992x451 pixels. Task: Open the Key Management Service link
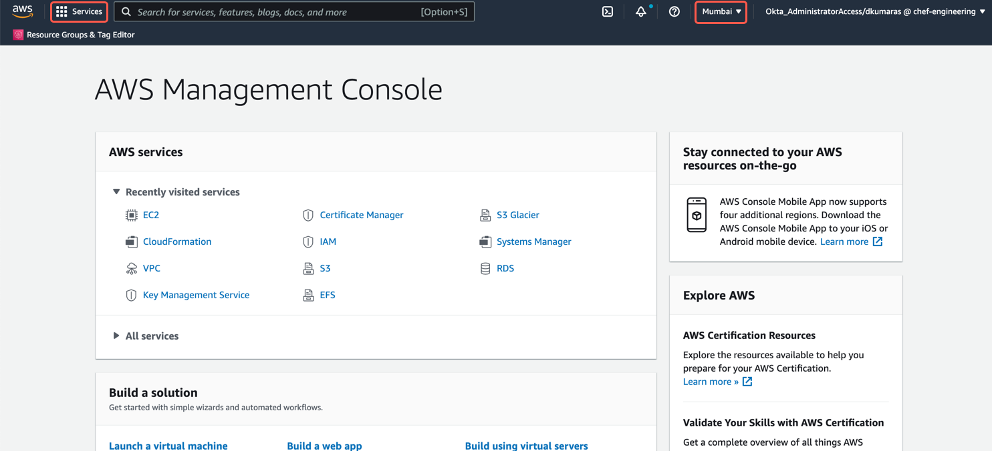coord(196,295)
